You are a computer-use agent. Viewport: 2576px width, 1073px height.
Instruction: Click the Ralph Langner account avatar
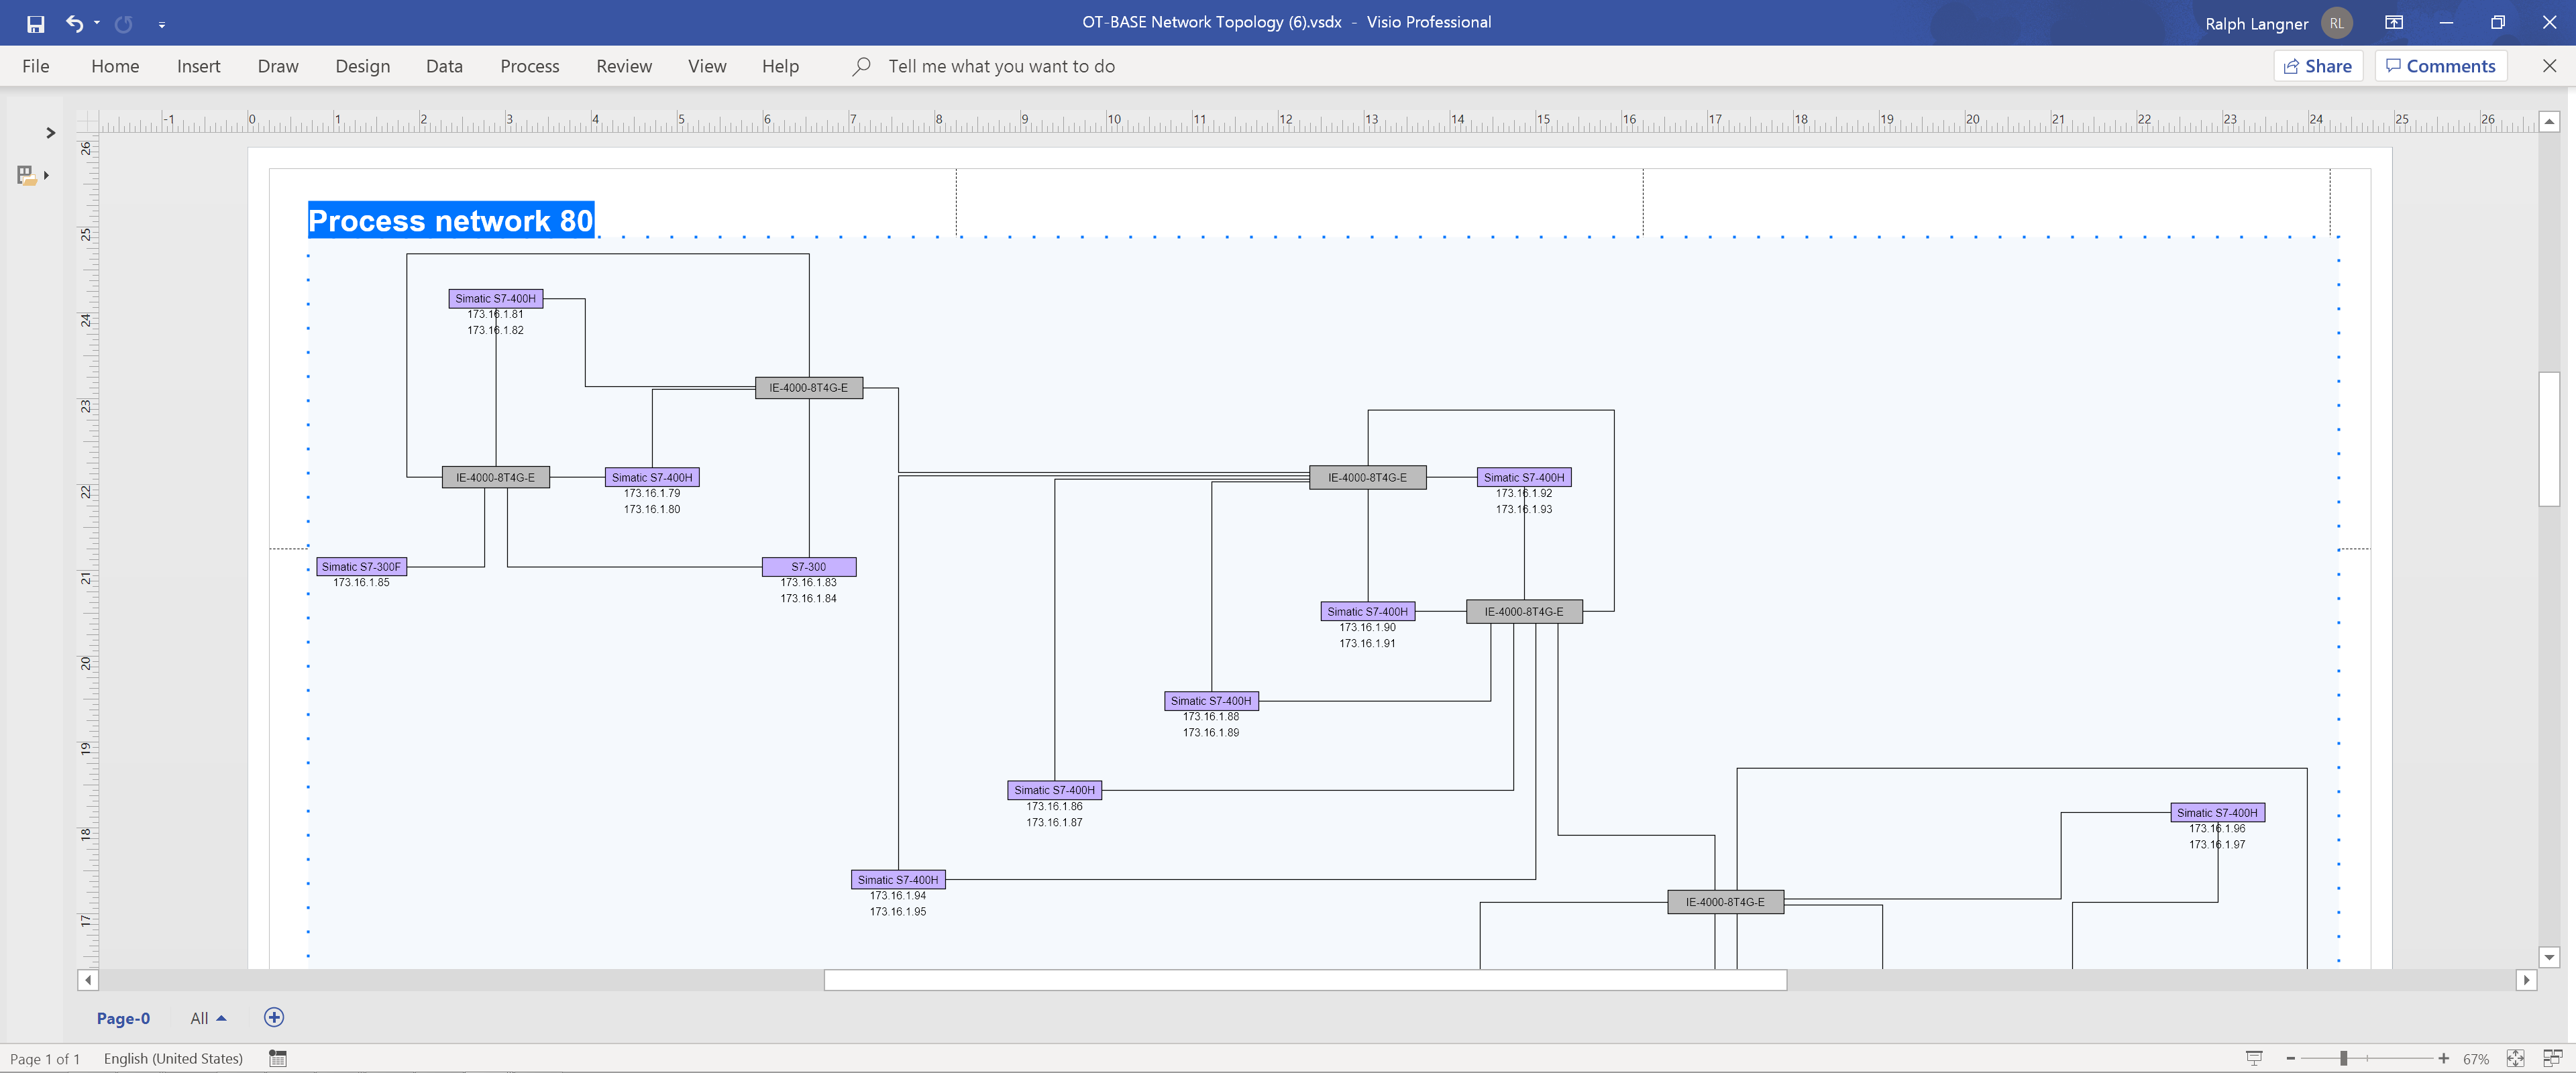pos(2336,23)
